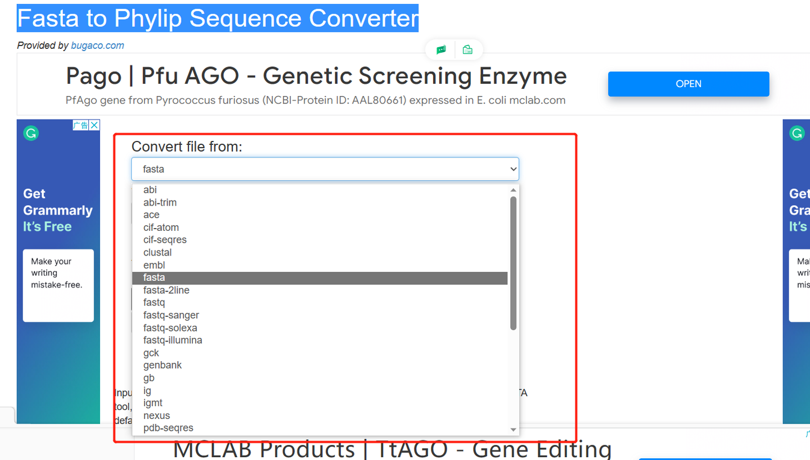Pick the abi-trim format option
This screenshot has height=460, width=810.
(x=160, y=202)
